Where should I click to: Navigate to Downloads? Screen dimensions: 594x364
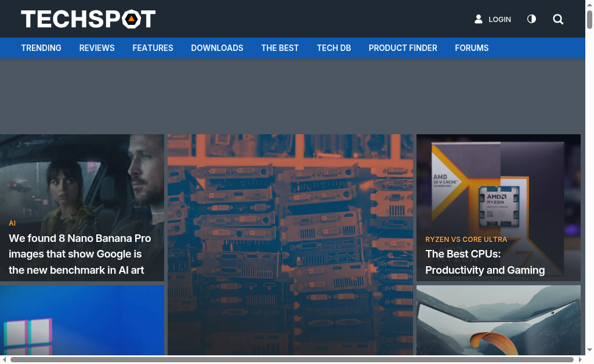pos(217,48)
